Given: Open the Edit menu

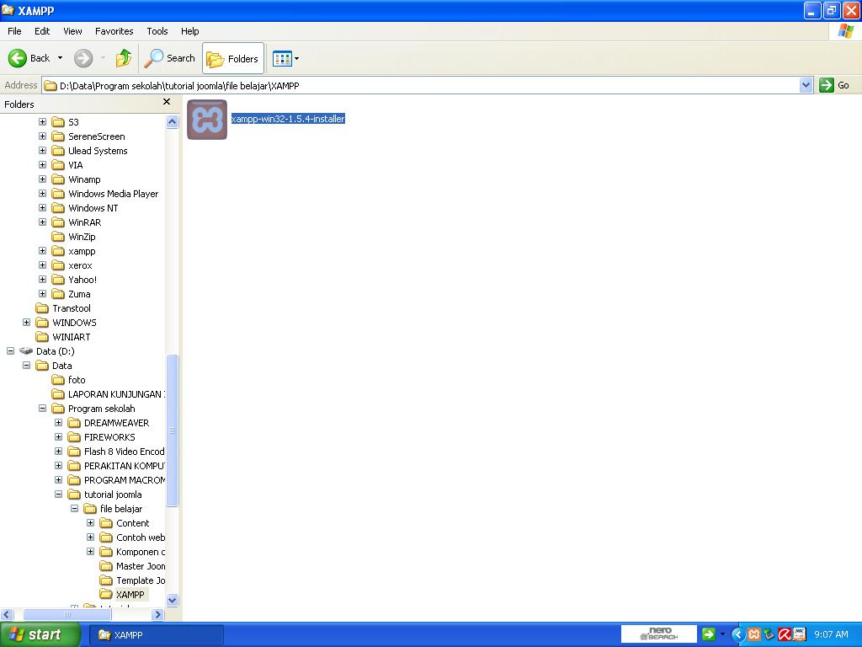Looking at the screenshot, I should click(x=42, y=31).
